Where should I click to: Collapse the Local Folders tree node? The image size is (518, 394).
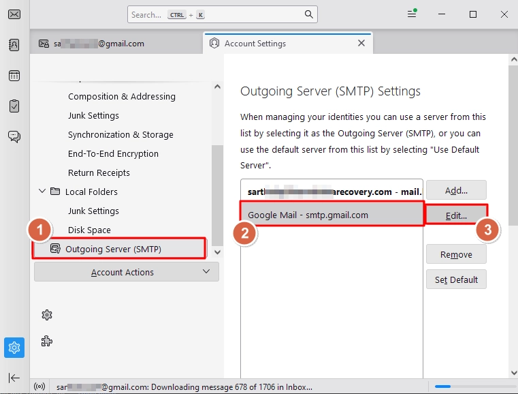42,191
